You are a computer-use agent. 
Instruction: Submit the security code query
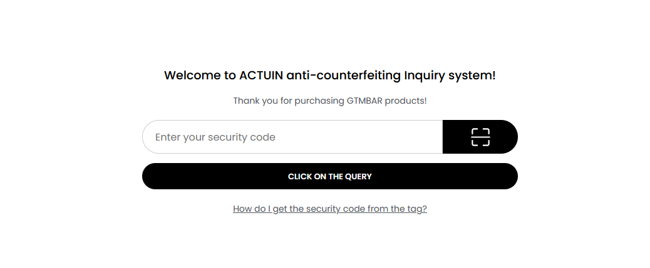[330, 176]
